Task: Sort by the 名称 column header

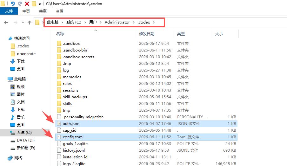Action: point(60,34)
